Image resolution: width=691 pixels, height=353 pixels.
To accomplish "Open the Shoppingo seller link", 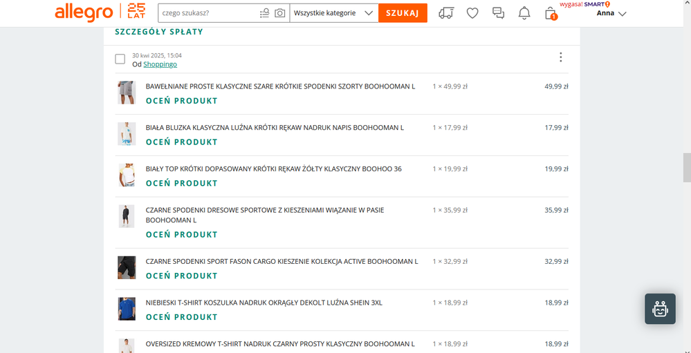I will tap(160, 64).
